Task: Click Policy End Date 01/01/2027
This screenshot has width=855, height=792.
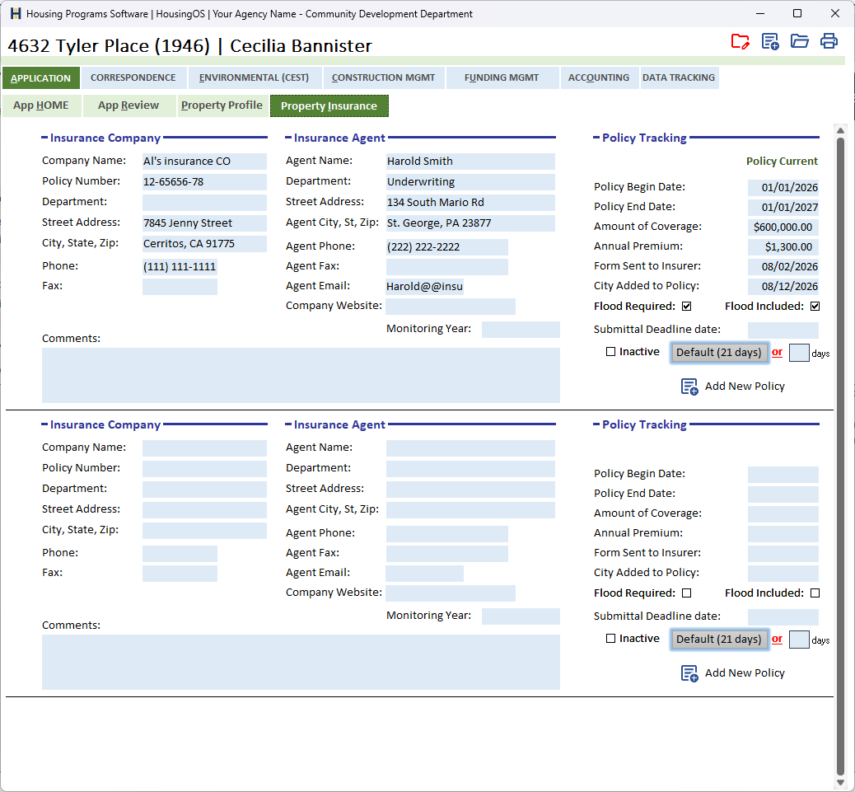Action: 783,208
